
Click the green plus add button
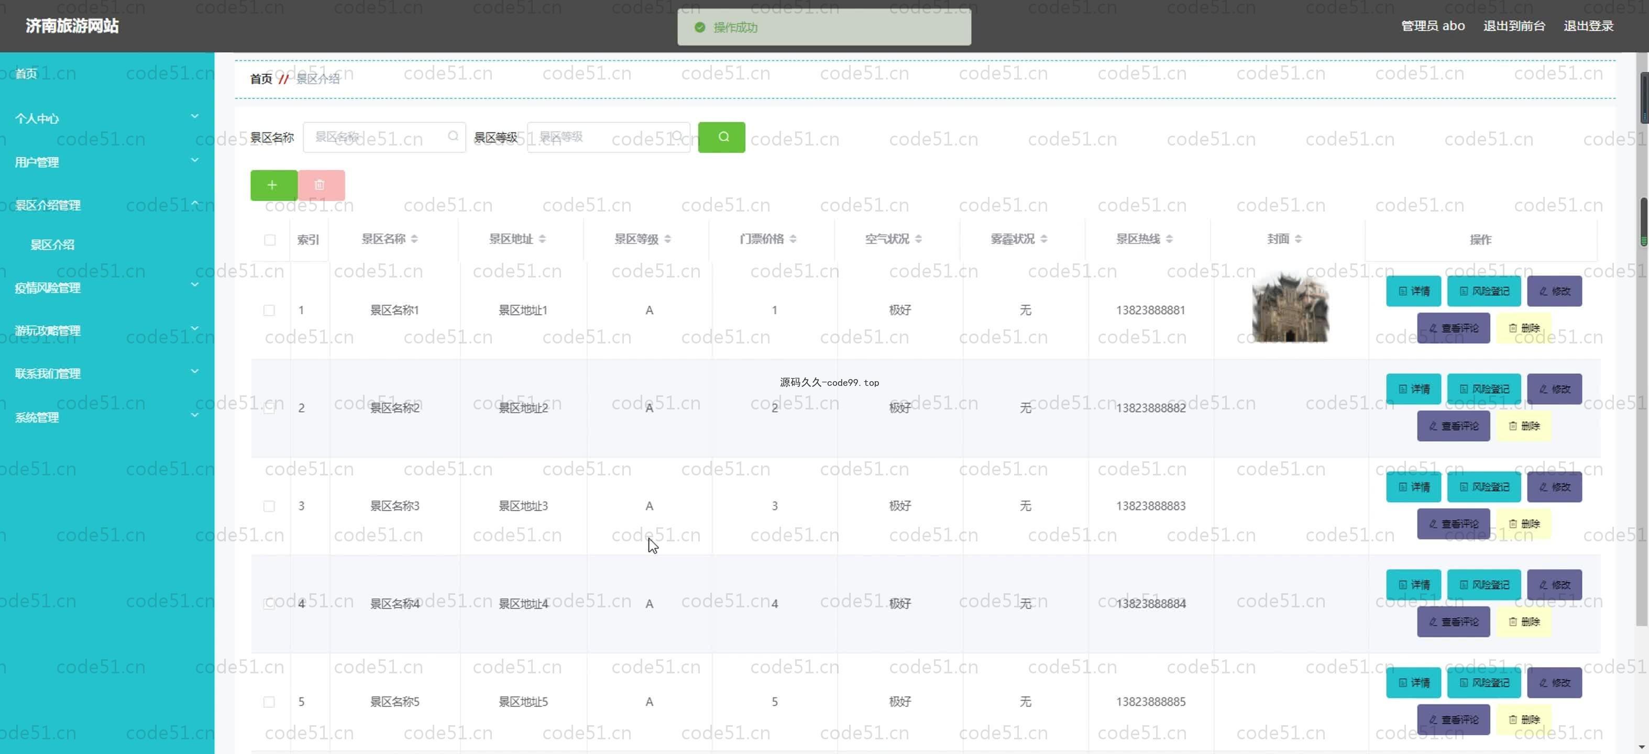(x=273, y=185)
